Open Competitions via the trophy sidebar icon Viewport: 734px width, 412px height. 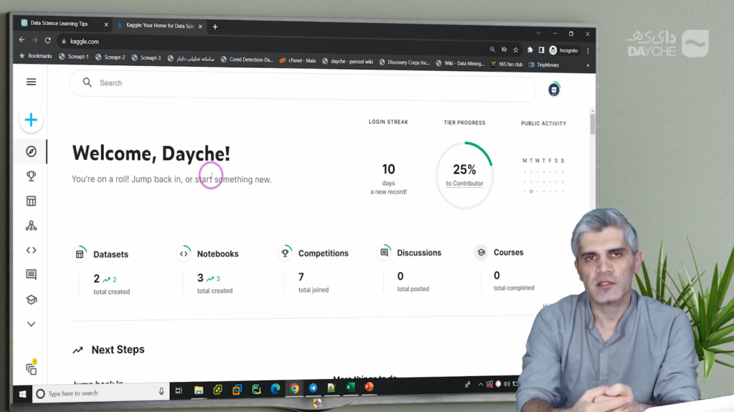(31, 176)
